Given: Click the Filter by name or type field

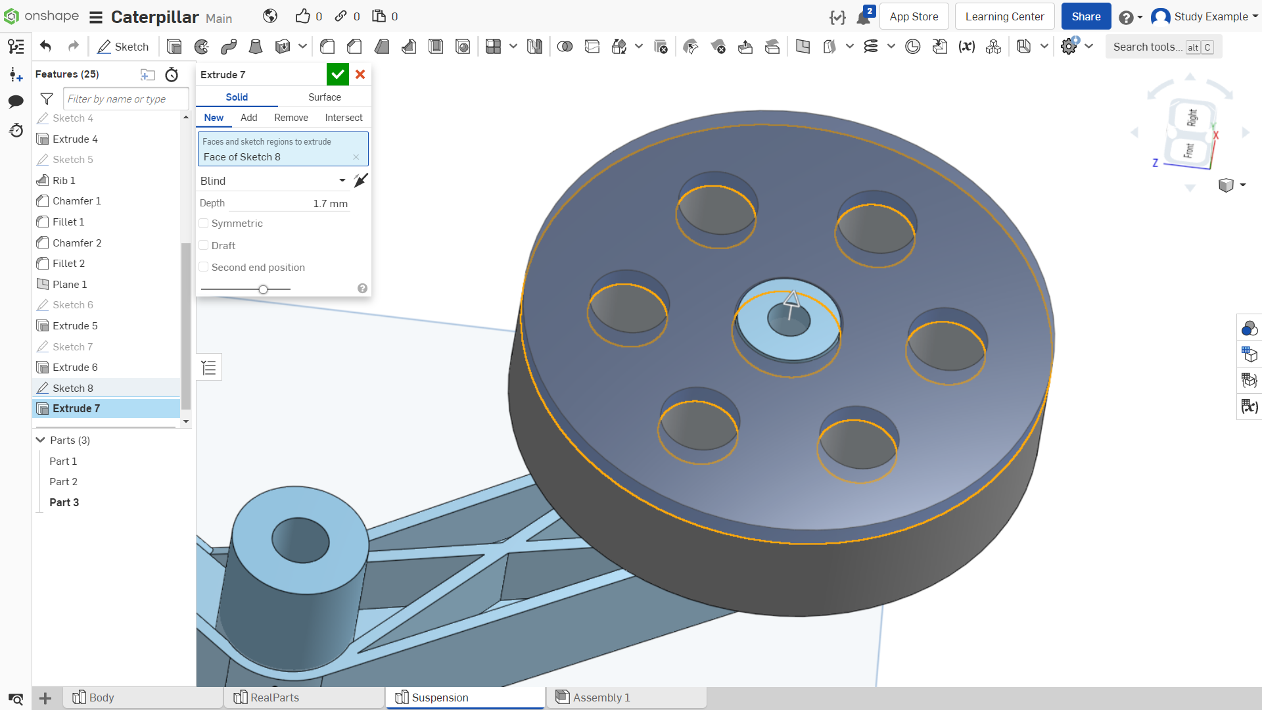Looking at the screenshot, I should [x=126, y=99].
